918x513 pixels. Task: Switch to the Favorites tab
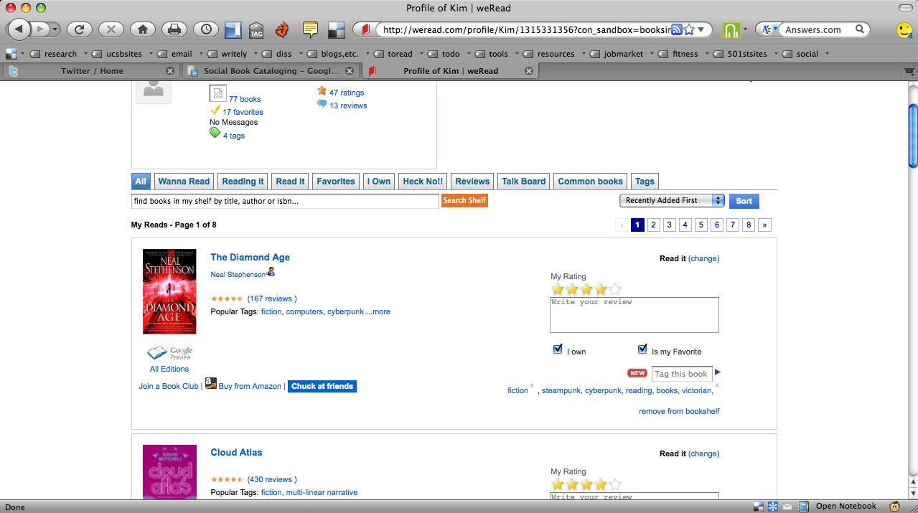336,182
